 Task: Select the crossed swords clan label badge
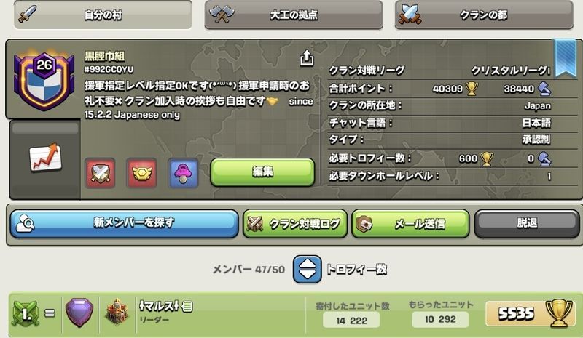coord(100,173)
